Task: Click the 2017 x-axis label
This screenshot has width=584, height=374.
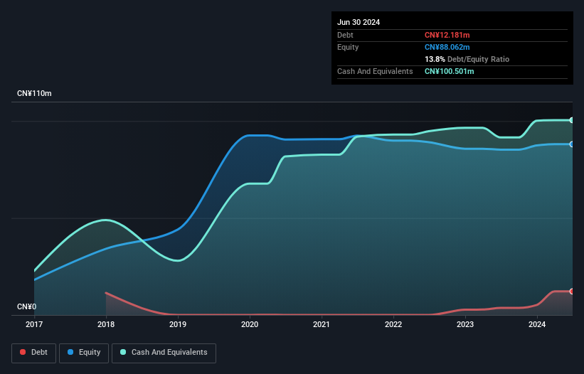Action: pos(34,324)
